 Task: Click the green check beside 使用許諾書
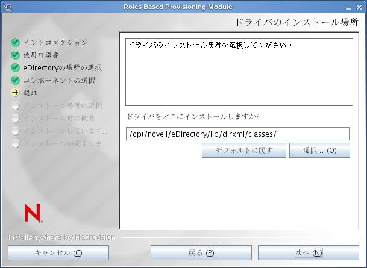point(15,55)
